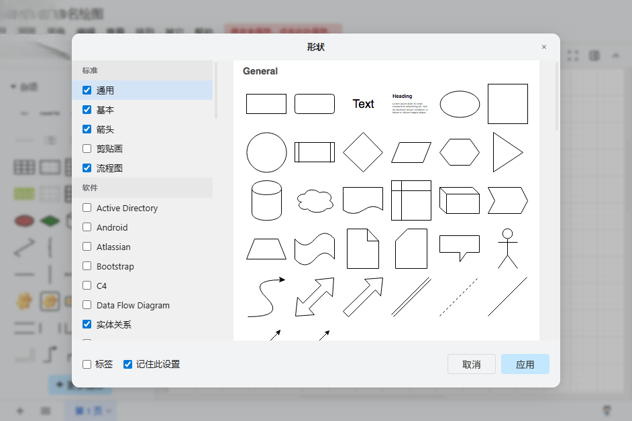Select the Triangle shape
This screenshot has height=421, width=632.
pyautogui.click(x=508, y=152)
